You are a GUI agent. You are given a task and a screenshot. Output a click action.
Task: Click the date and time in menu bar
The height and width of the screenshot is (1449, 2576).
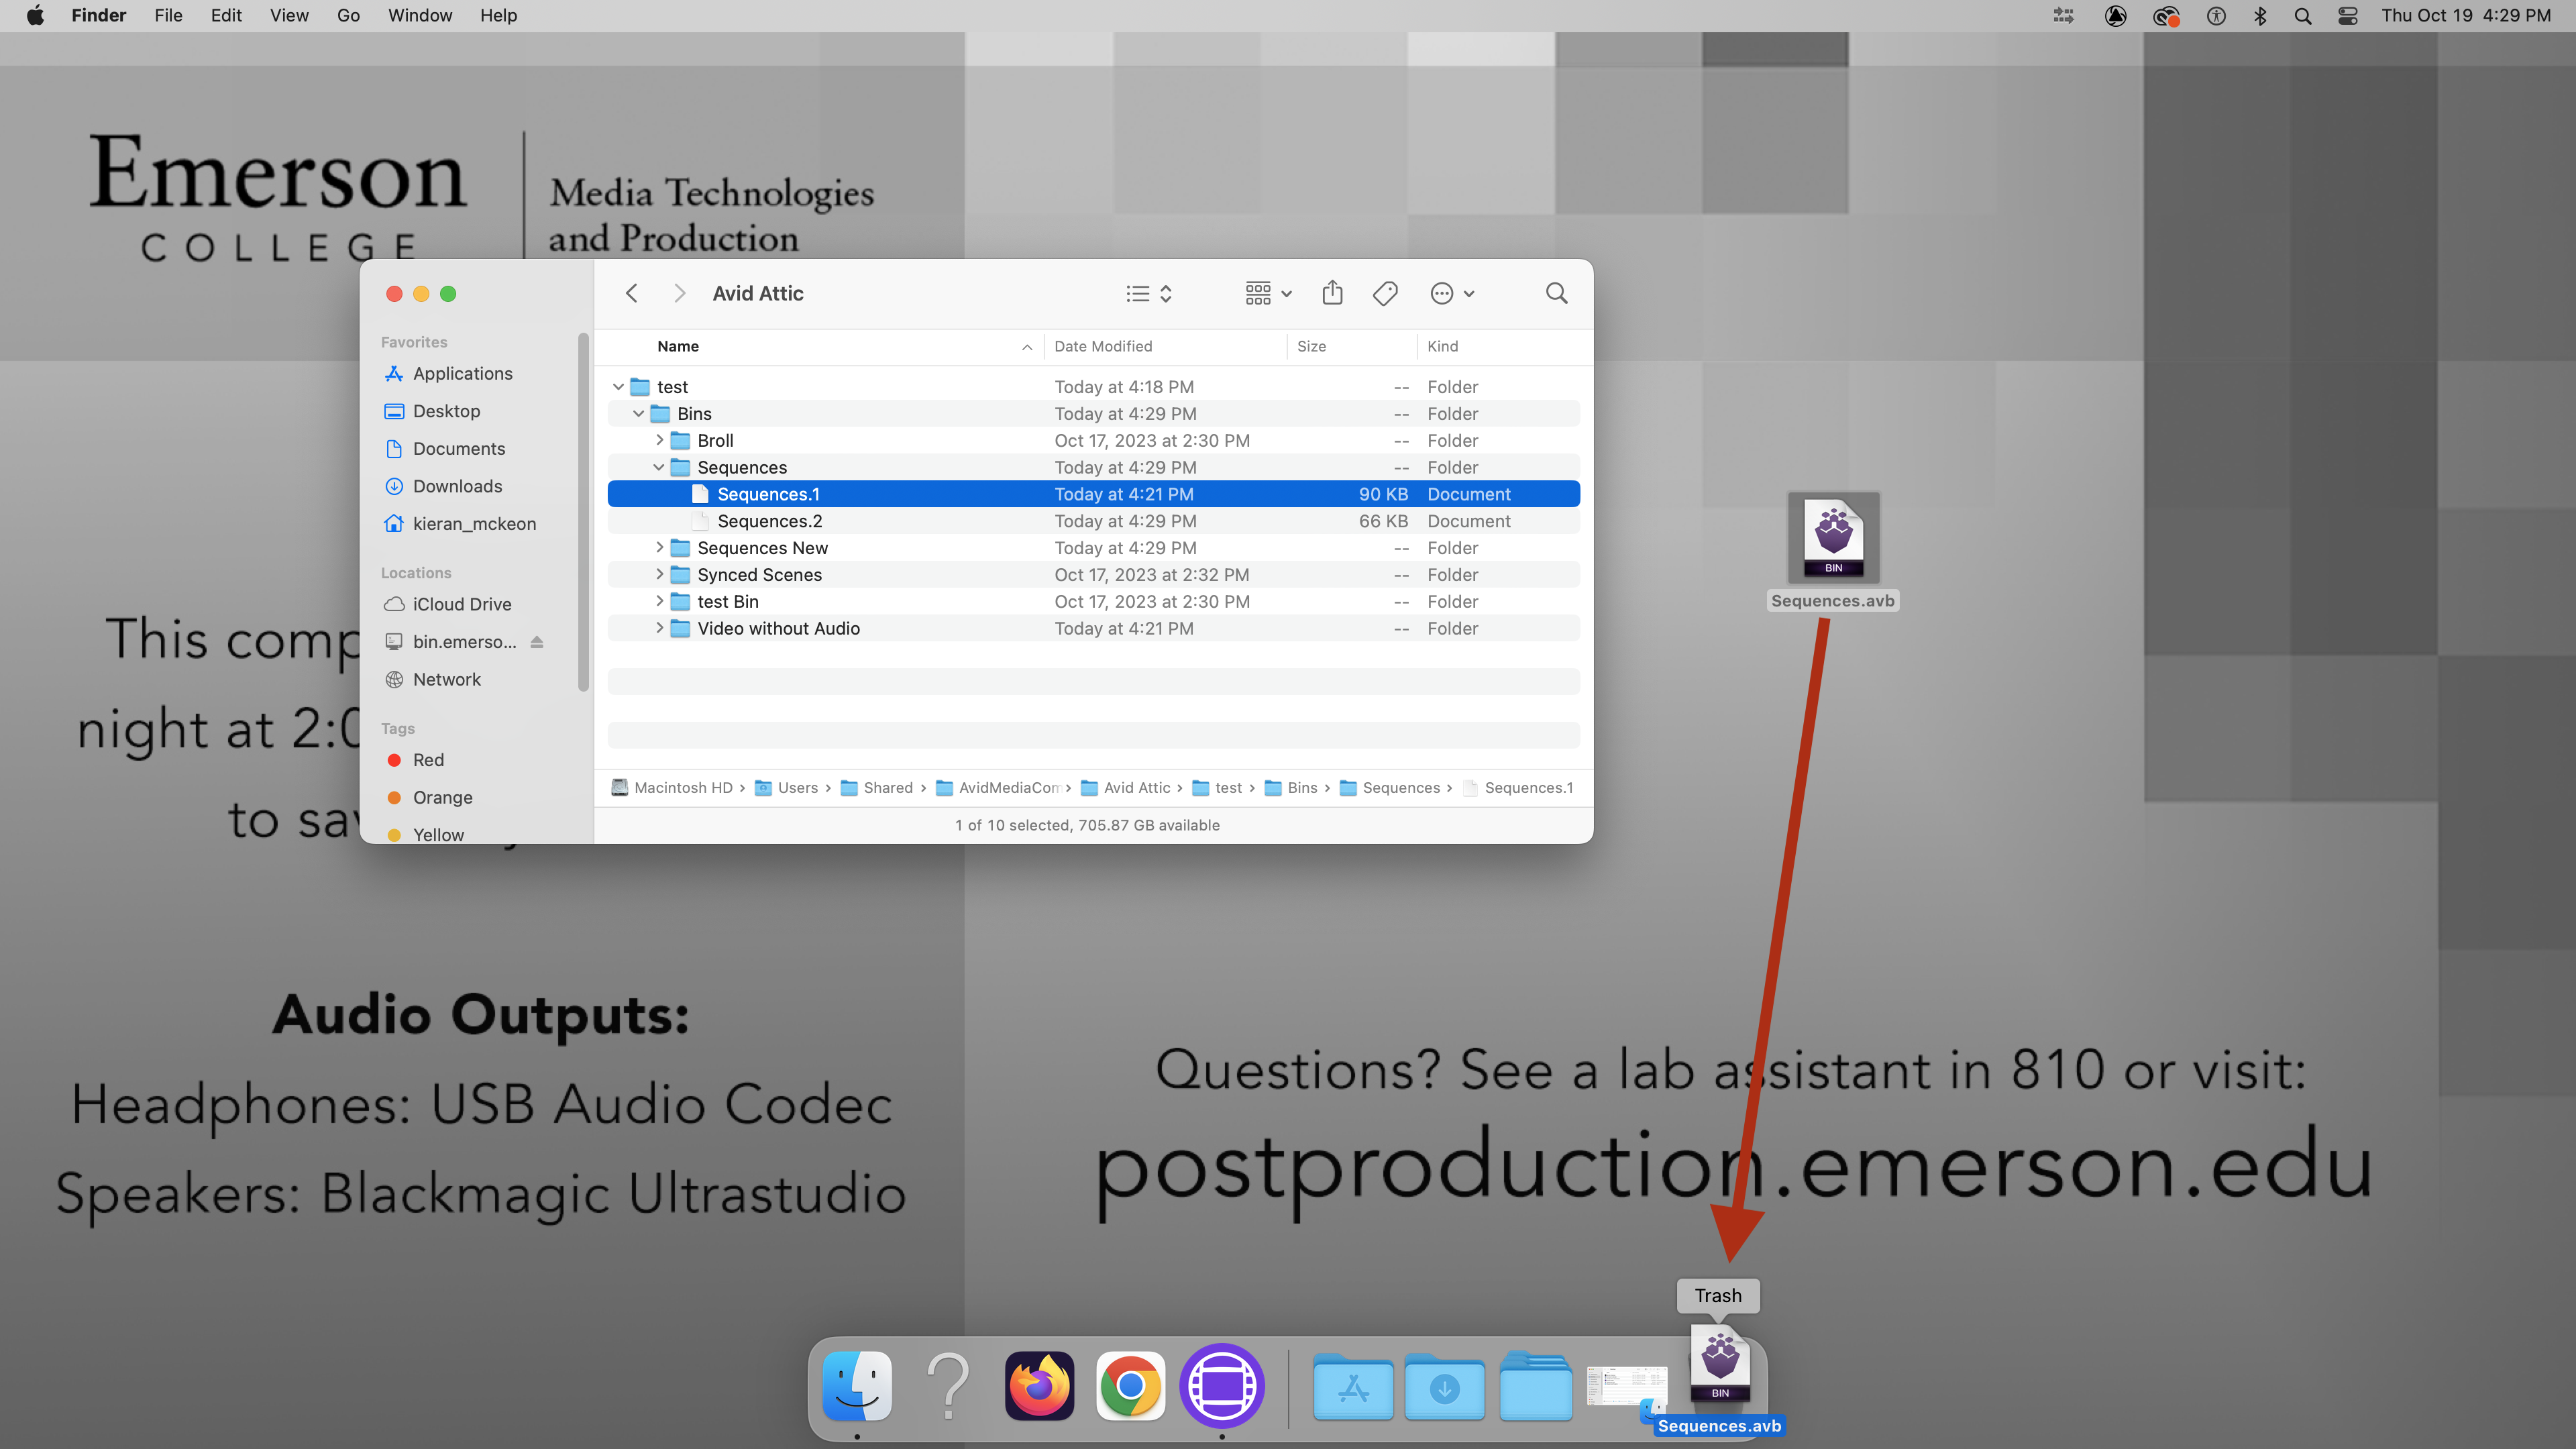[x=2465, y=15]
